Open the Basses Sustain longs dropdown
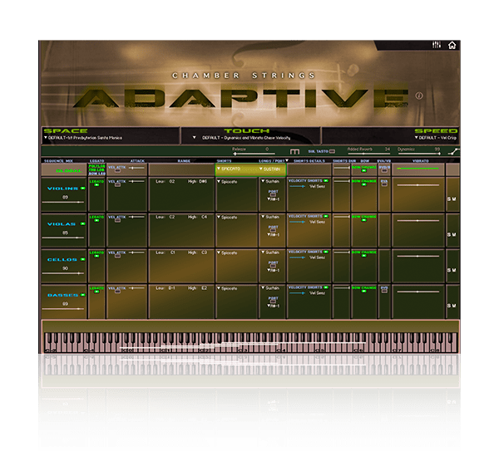The height and width of the screenshot is (451, 499). click(x=271, y=288)
